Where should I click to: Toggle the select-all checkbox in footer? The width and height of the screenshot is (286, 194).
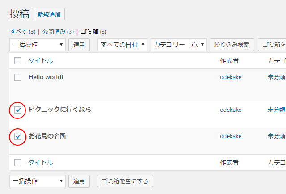click(18, 163)
